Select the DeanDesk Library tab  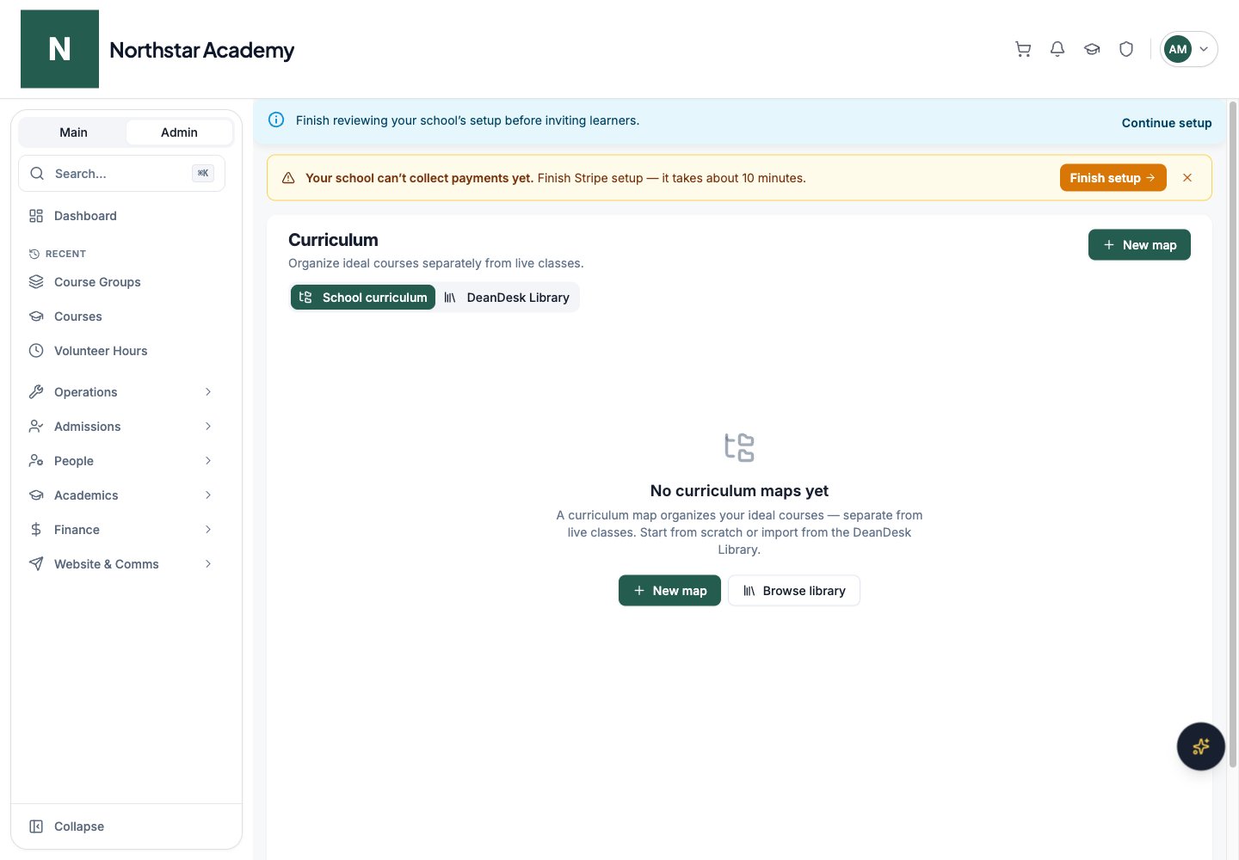507,298
